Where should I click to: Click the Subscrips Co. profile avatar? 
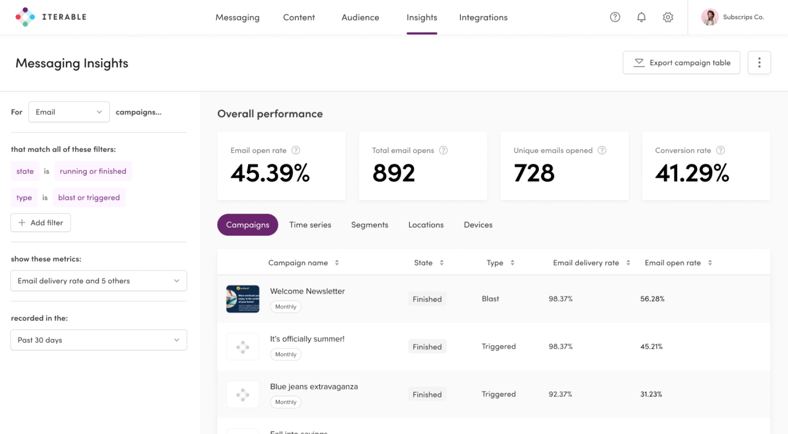709,17
